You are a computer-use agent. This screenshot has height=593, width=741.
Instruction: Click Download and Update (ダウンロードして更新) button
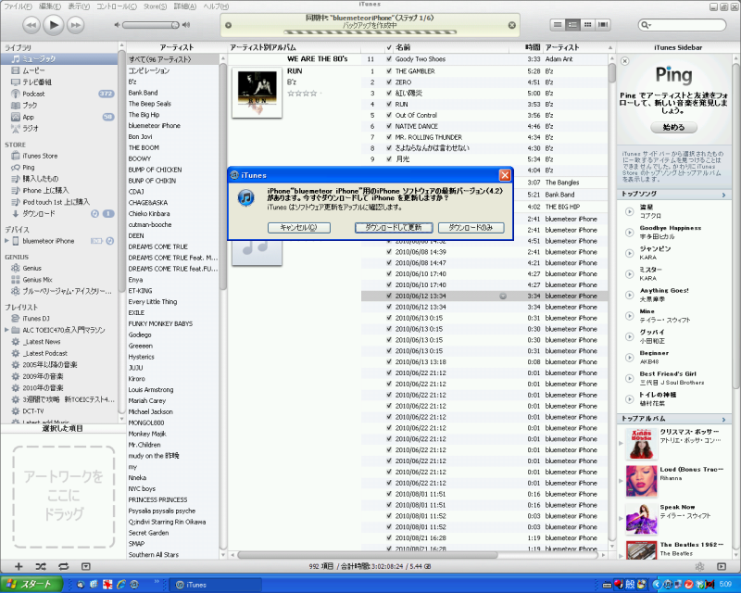click(394, 227)
